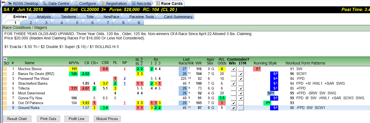Open the Profit Line
370x123 pixels.
click(77, 119)
